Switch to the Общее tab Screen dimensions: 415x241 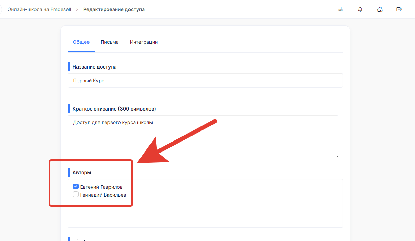pyautogui.click(x=81, y=42)
